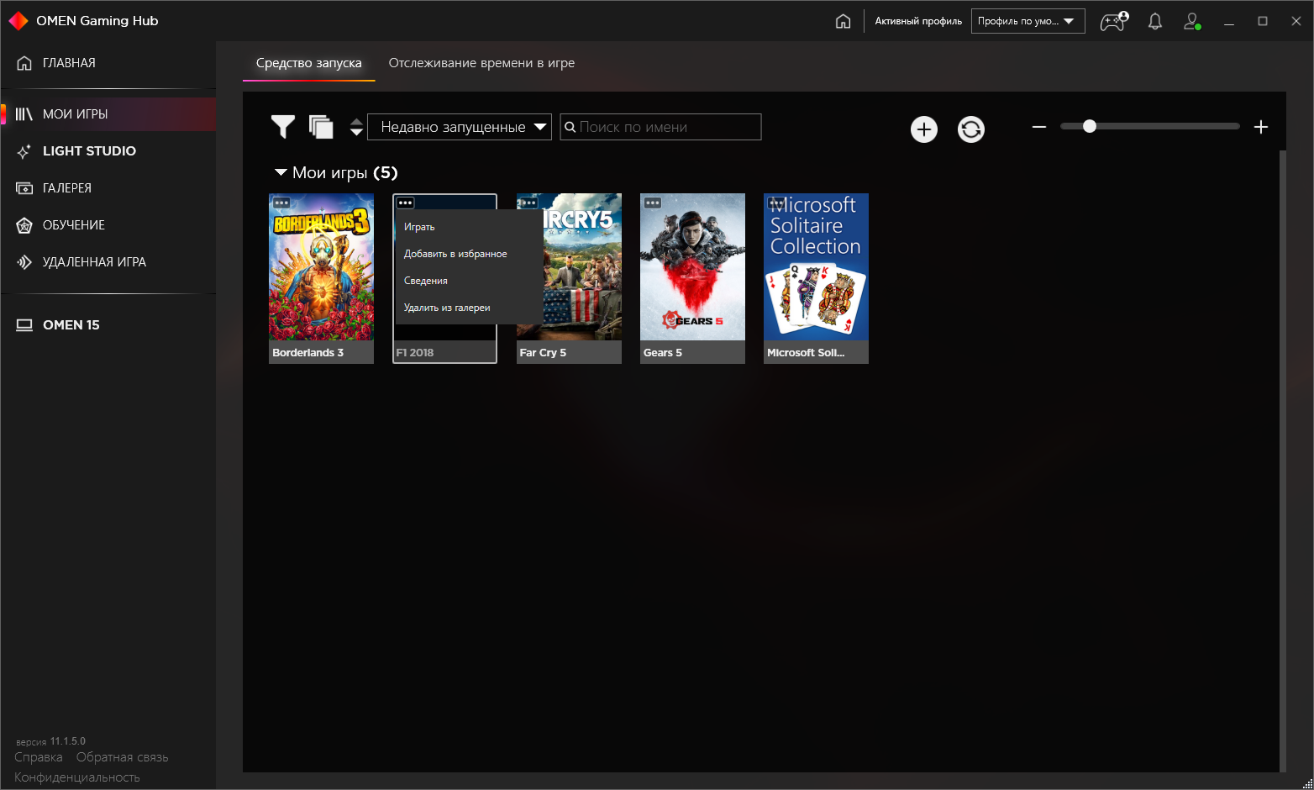This screenshot has width=1314, height=790.
Task: Decrease thumbnail size with minus icon
Action: coord(1039,127)
